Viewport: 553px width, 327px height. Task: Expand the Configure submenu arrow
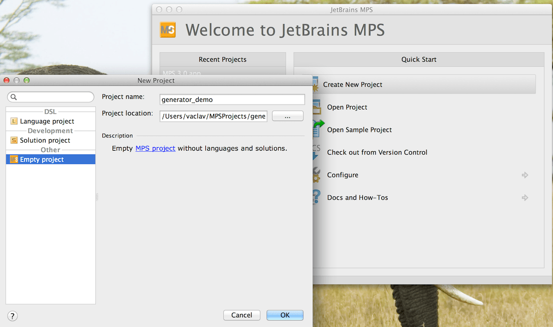(x=525, y=175)
